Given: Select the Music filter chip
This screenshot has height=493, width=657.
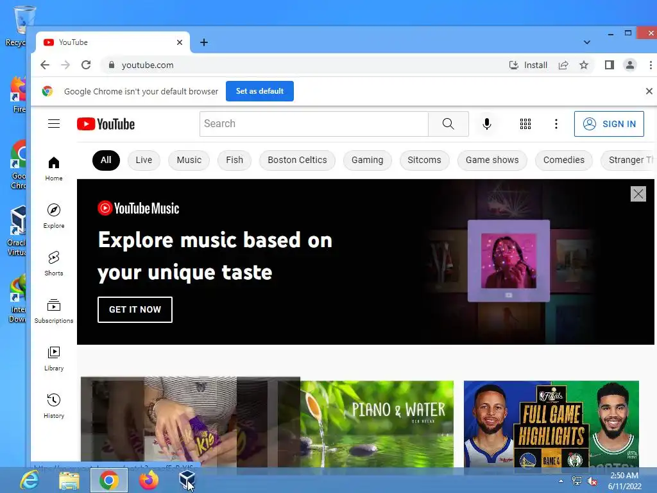Looking at the screenshot, I should (189, 160).
